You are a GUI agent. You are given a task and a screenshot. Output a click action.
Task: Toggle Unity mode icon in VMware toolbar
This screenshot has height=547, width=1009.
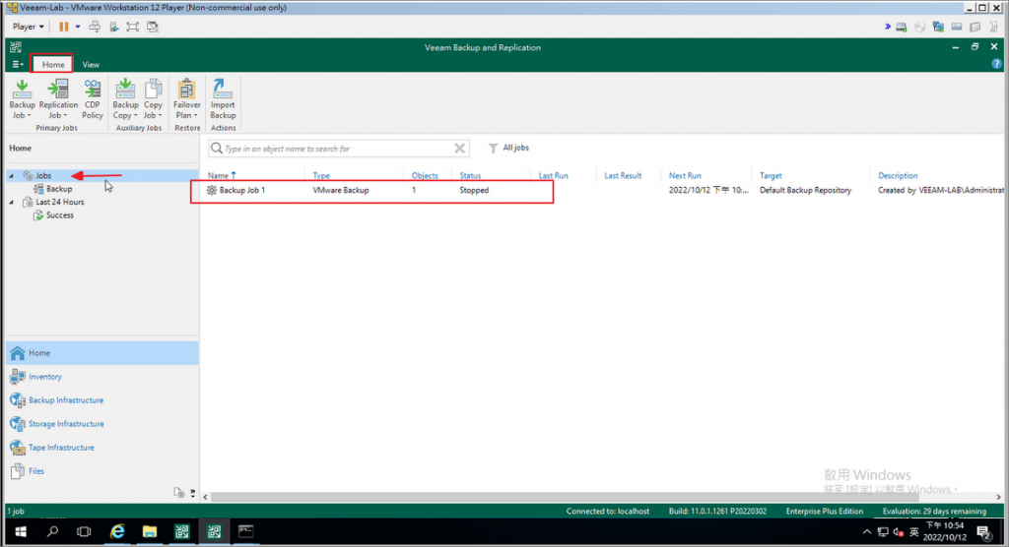(153, 27)
